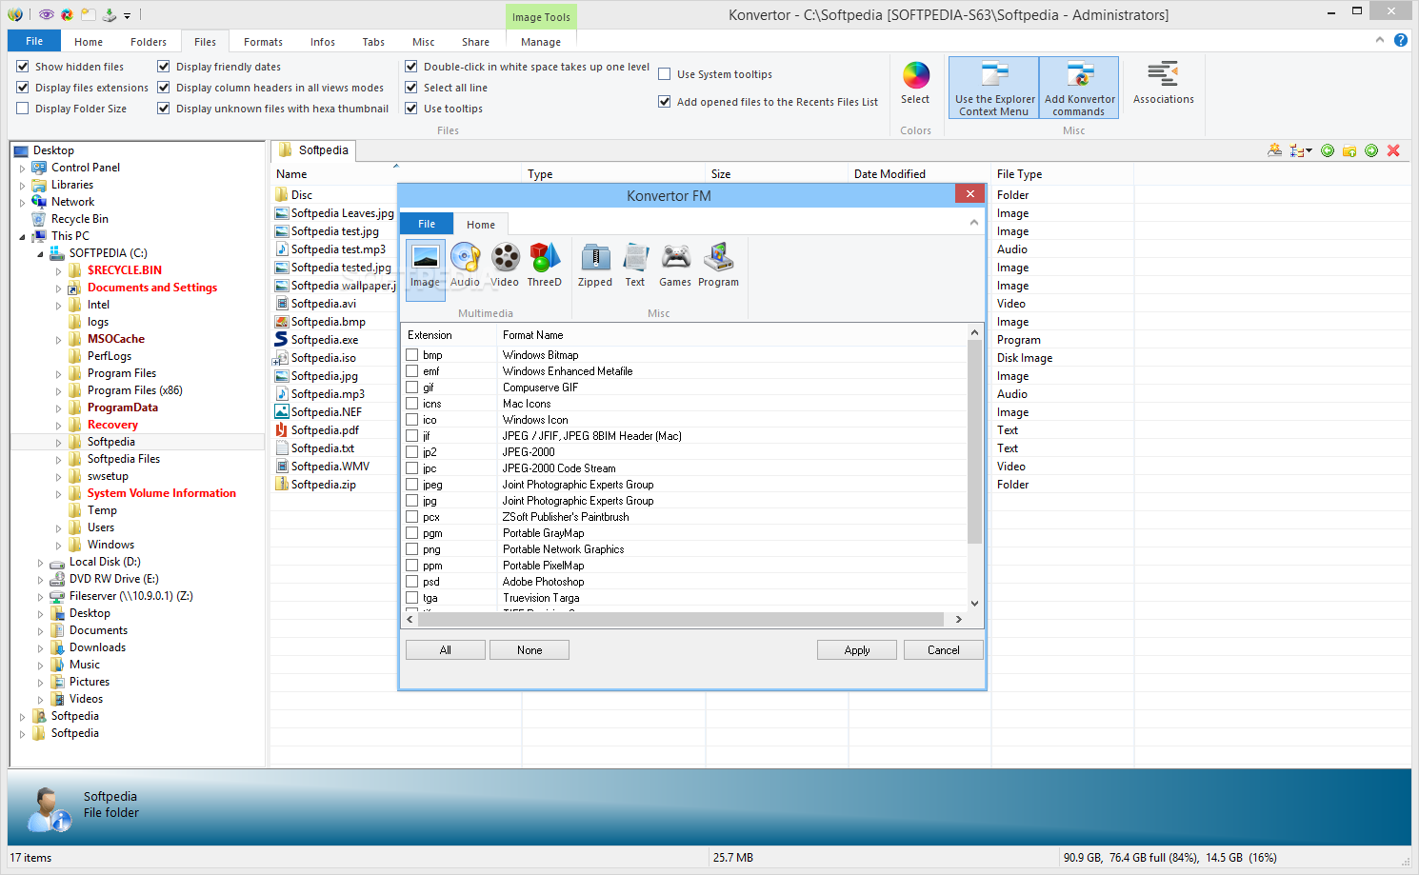Toggle Display friendly dates checkbox
Viewport: 1419px width, 875px height.
(164, 67)
